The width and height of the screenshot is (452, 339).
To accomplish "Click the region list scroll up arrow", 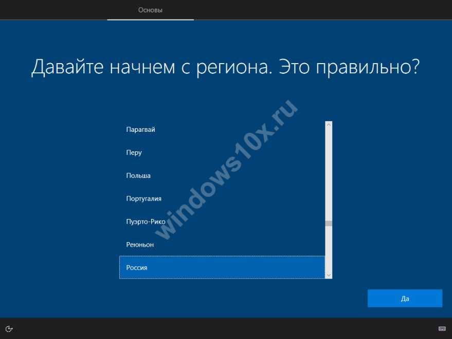I will coord(329,125).
